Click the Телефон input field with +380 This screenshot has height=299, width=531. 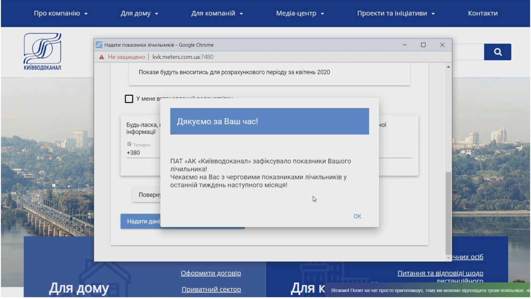pos(143,153)
